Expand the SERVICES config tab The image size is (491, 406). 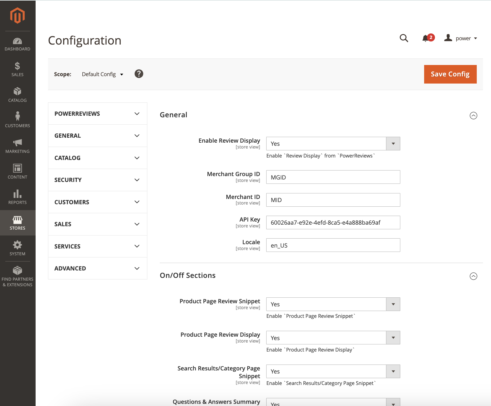(98, 246)
